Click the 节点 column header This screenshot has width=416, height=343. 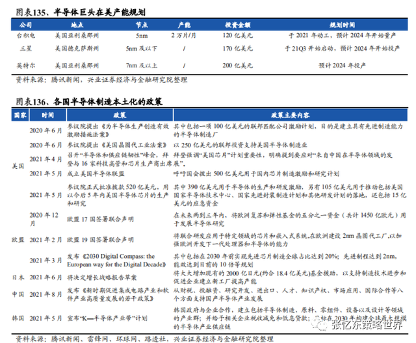[142, 25]
